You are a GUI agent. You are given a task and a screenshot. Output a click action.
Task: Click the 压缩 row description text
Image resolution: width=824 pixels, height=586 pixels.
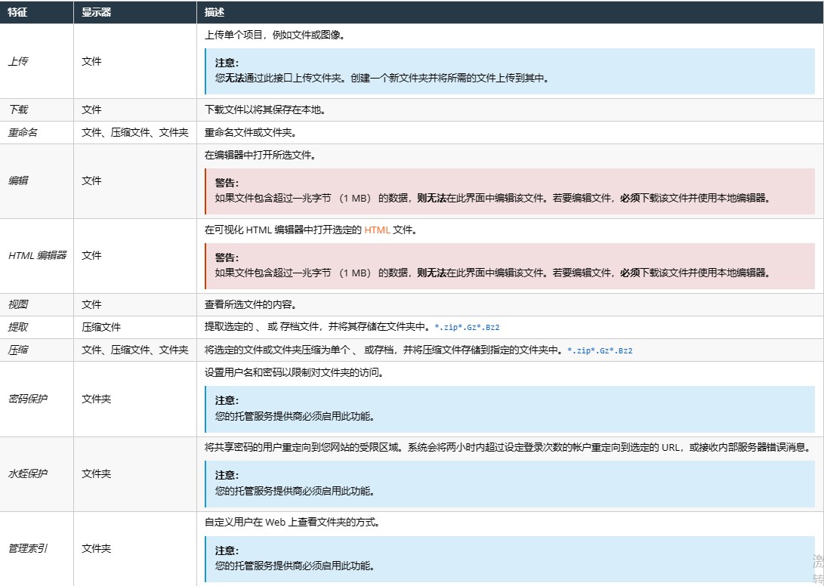(x=384, y=350)
